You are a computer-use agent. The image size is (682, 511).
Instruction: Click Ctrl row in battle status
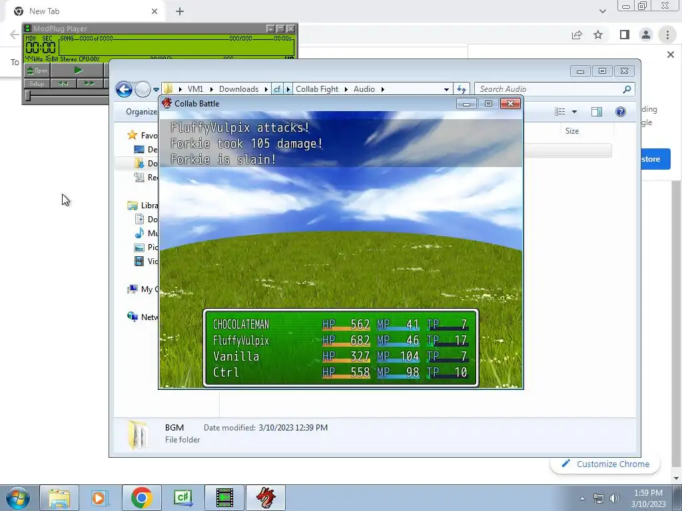tap(340, 373)
